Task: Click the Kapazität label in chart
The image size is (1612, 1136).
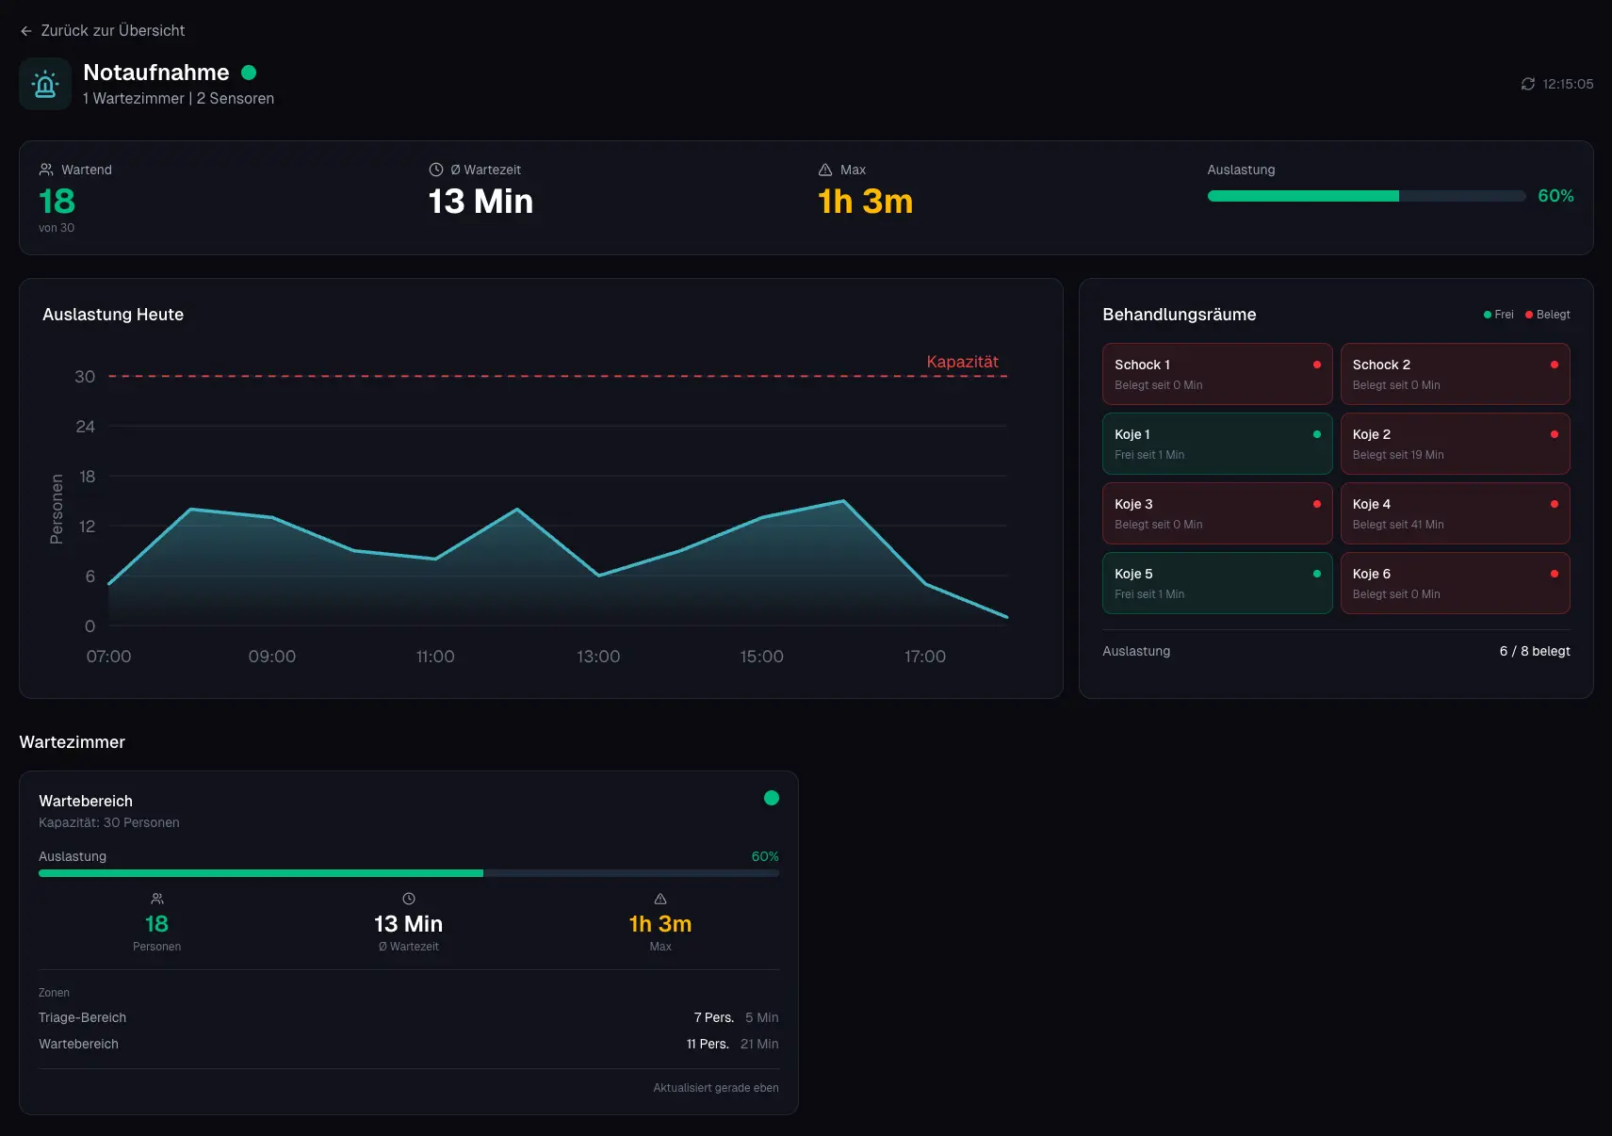Action: point(962,362)
